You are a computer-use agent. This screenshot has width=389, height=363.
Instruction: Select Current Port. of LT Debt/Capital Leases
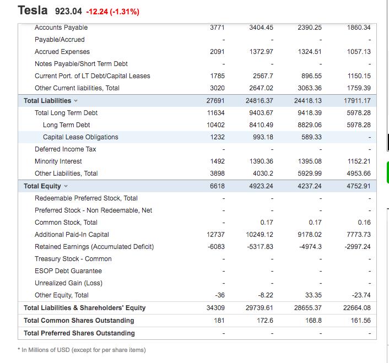(x=92, y=76)
